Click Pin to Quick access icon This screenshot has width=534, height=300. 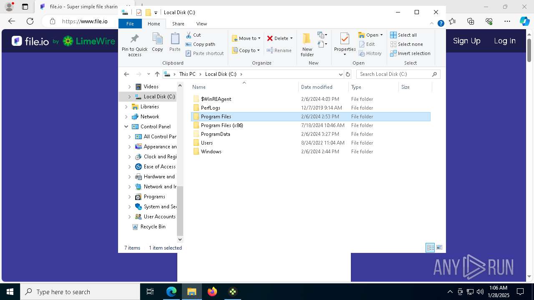(134, 45)
